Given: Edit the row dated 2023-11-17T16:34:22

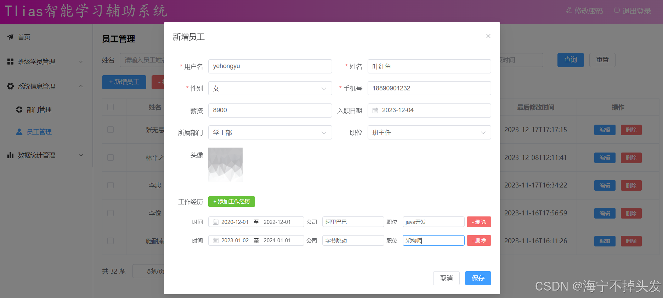Looking at the screenshot, I should 605,185.
